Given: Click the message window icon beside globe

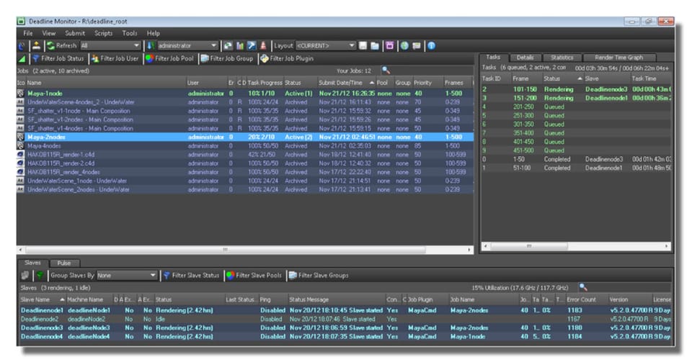Looking at the screenshot, I should pos(416,46).
